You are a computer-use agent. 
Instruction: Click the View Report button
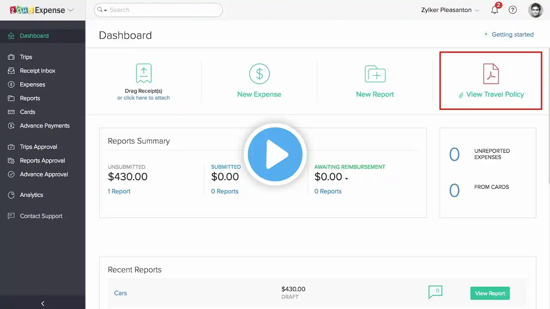point(490,294)
